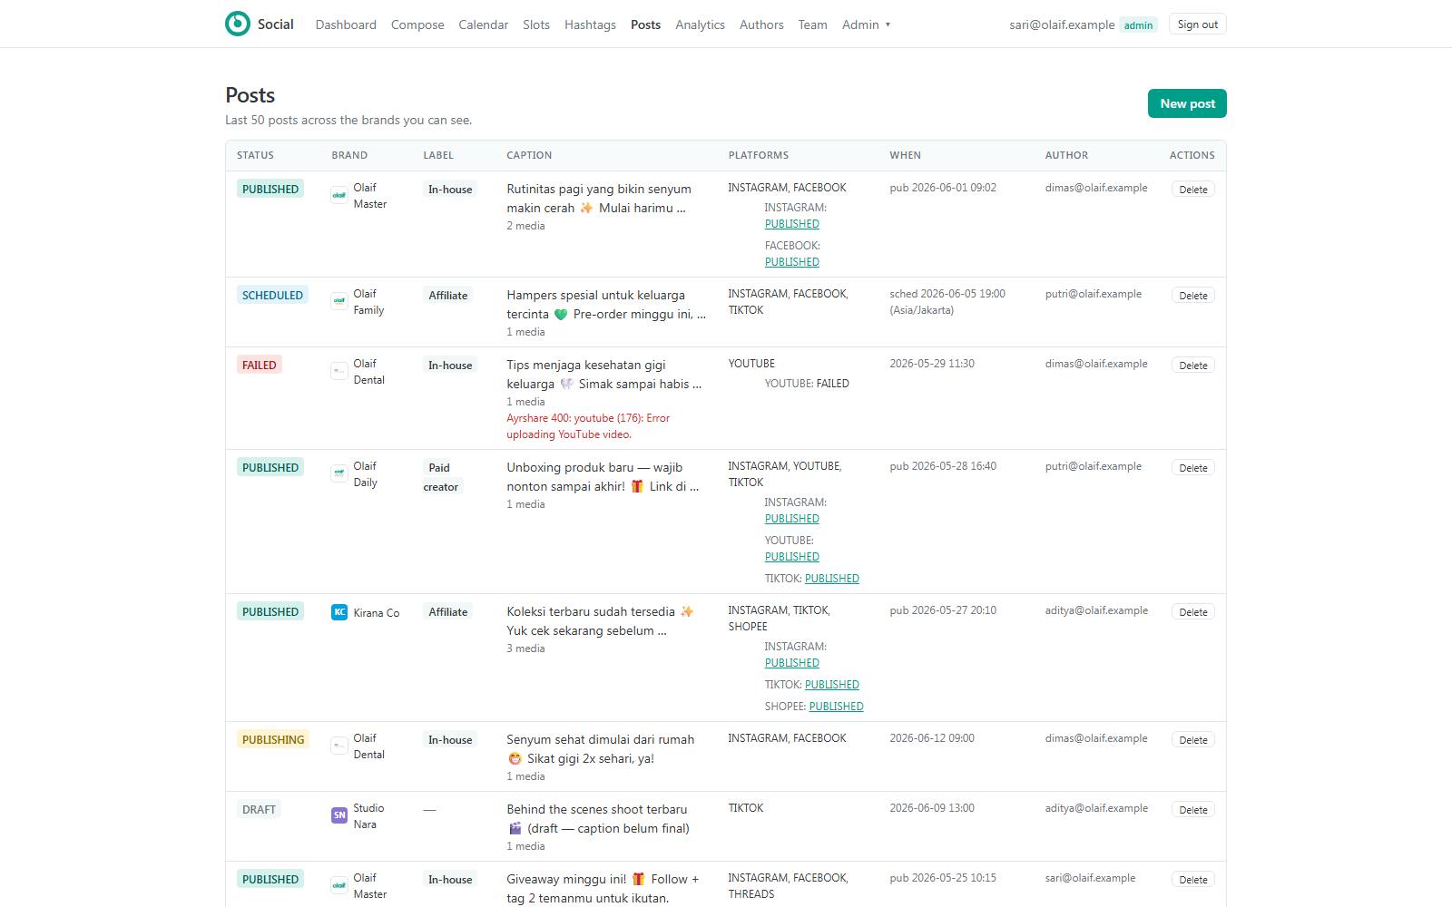Open the Olaif Master brand icon in first row

coord(339,195)
